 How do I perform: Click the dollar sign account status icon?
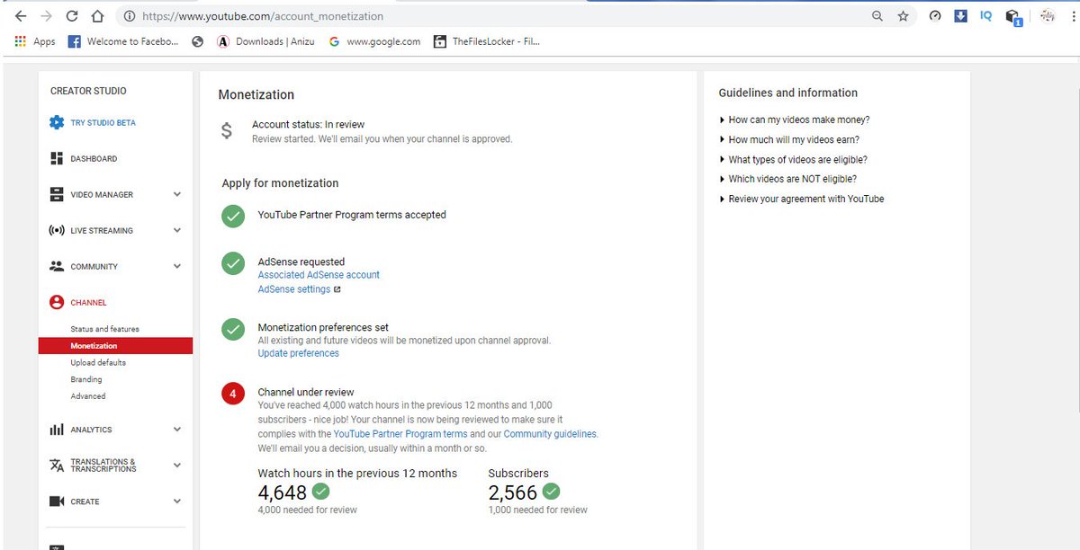(x=227, y=131)
